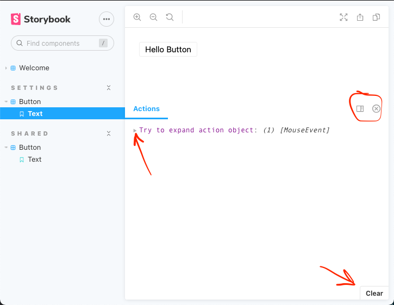Collapse Button under SHARED

(x=6, y=148)
